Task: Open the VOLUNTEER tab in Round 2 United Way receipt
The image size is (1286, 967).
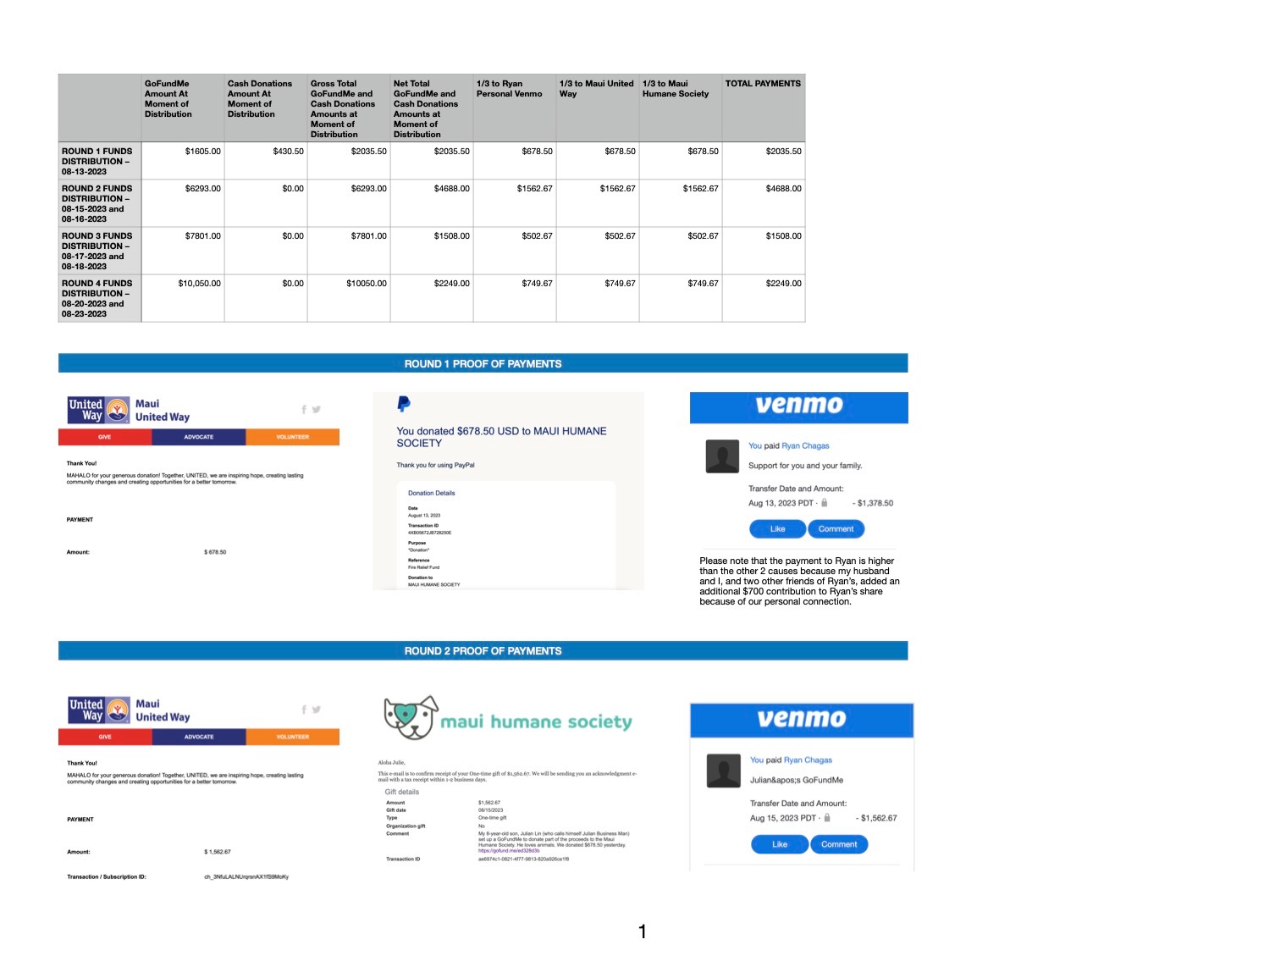Action: coord(293,737)
